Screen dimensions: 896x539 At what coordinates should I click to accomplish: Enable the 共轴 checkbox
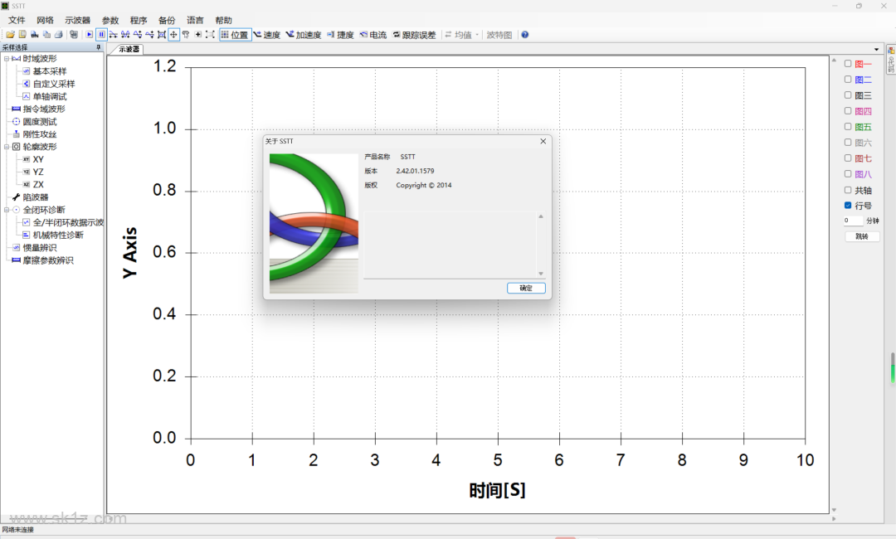[x=848, y=190]
